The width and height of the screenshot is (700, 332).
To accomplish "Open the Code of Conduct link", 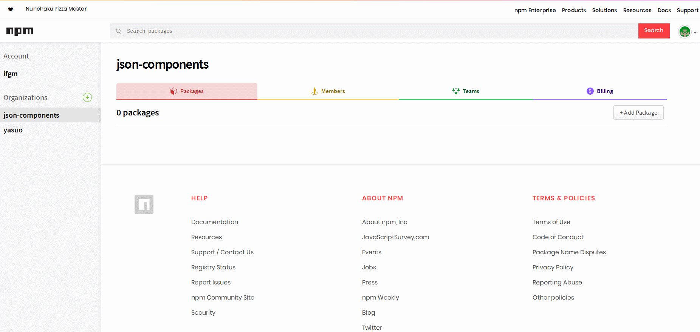I will click(x=558, y=237).
